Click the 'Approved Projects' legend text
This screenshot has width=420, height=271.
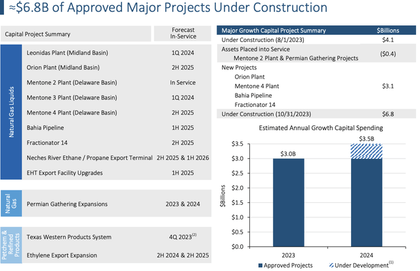(288, 265)
